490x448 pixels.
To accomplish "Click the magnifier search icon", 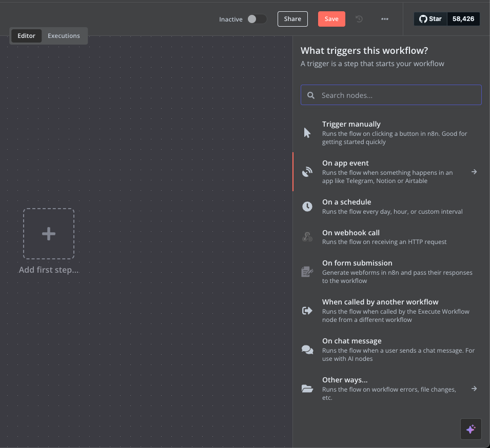I will [x=310, y=95].
